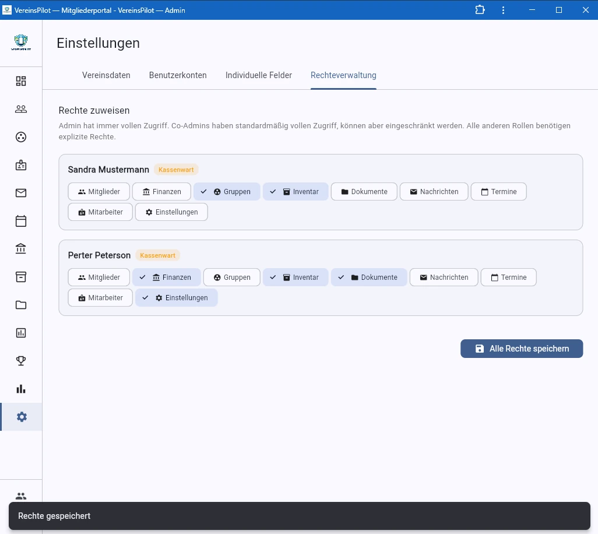Switch to the Benutzerkonten tab

(178, 75)
